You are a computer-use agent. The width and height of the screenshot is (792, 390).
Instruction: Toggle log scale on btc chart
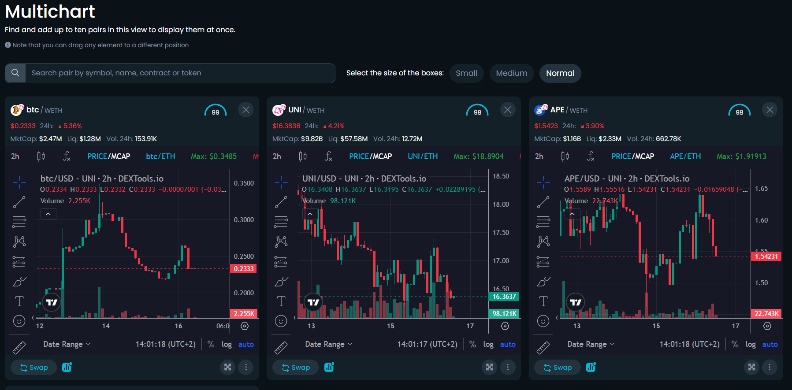click(x=227, y=344)
